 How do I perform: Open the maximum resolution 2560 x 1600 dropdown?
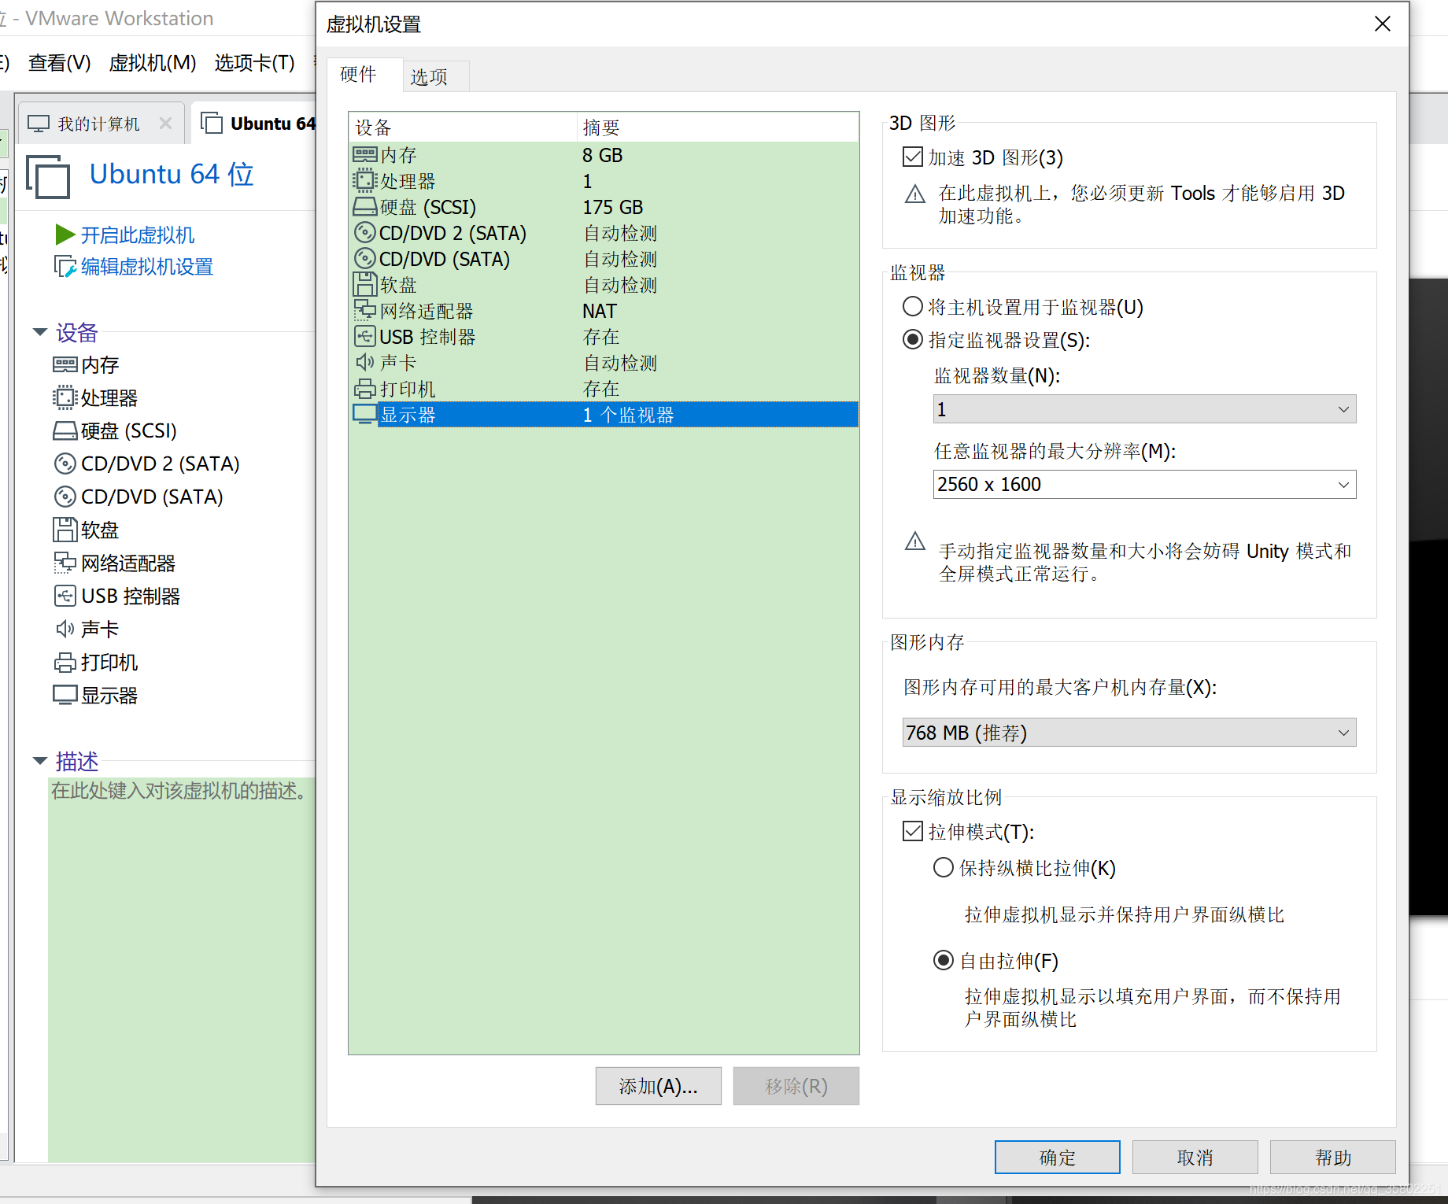click(x=1145, y=484)
